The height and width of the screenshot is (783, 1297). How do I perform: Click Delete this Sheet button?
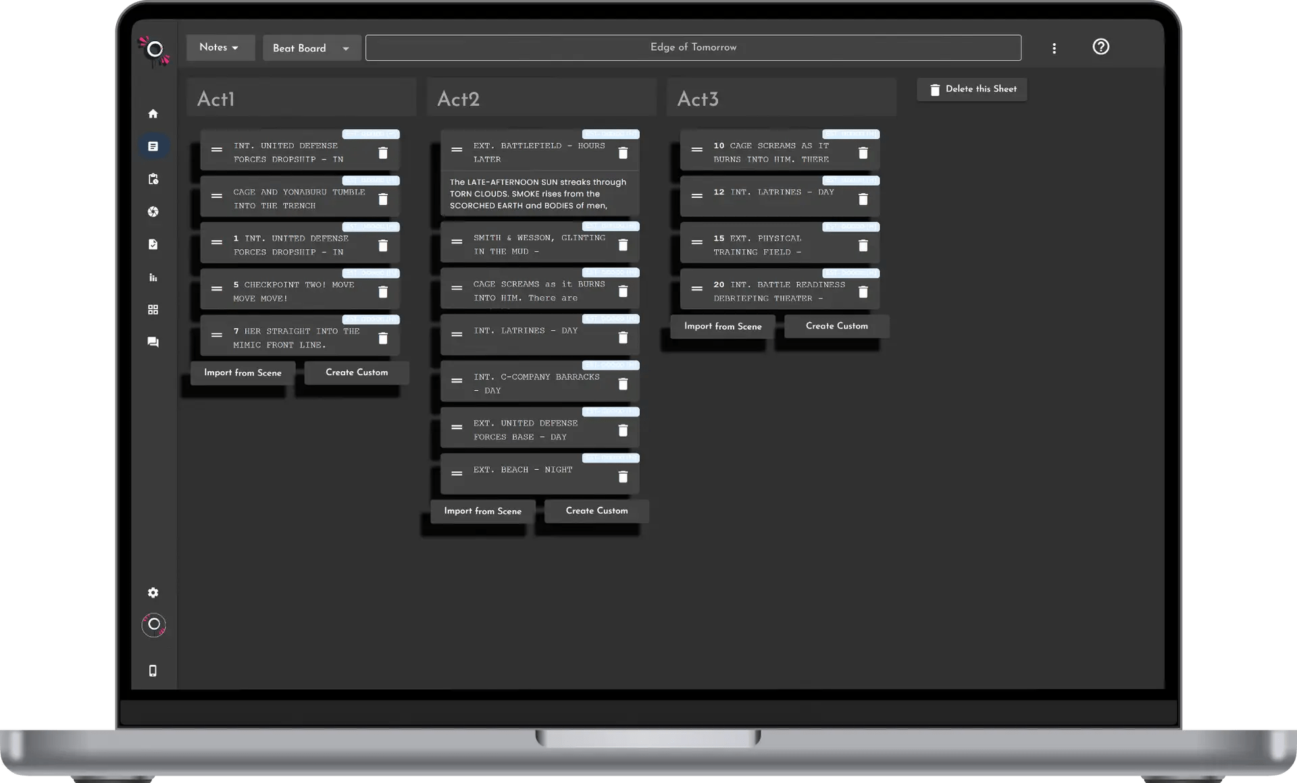(971, 89)
